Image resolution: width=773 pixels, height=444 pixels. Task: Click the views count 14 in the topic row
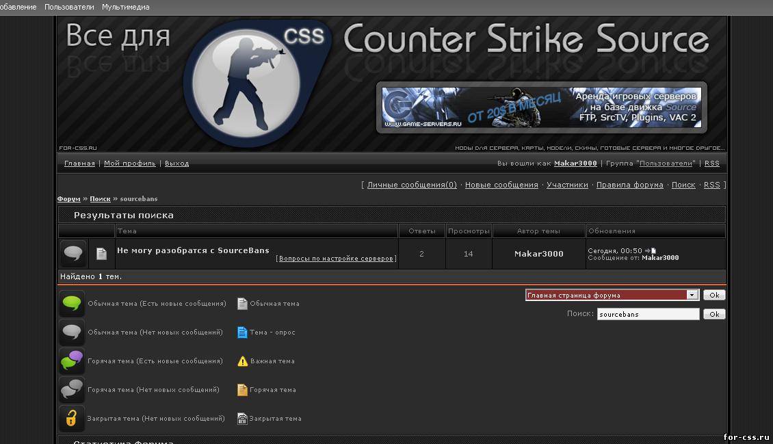click(x=469, y=254)
